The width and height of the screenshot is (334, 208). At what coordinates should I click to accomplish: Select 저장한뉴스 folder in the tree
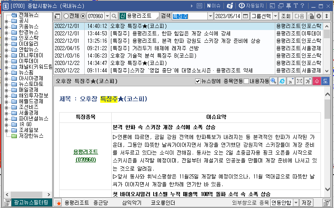pos(31,136)
